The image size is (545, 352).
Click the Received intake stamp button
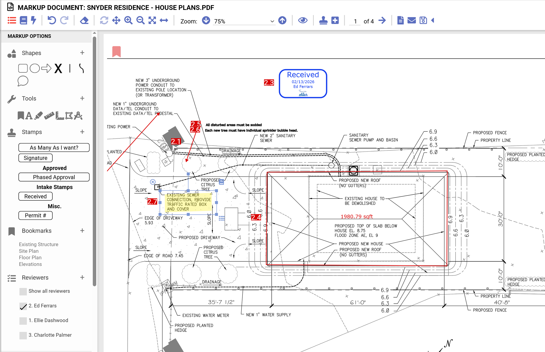(35, 196)
